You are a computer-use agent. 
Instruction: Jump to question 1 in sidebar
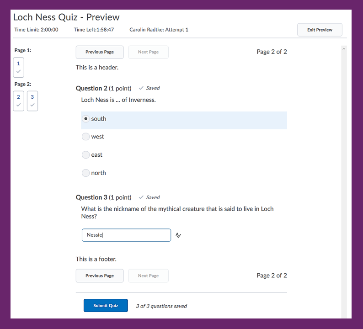19,67
